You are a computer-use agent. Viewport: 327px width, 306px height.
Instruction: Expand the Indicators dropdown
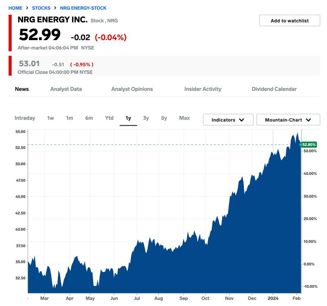(x=228, y=119)
